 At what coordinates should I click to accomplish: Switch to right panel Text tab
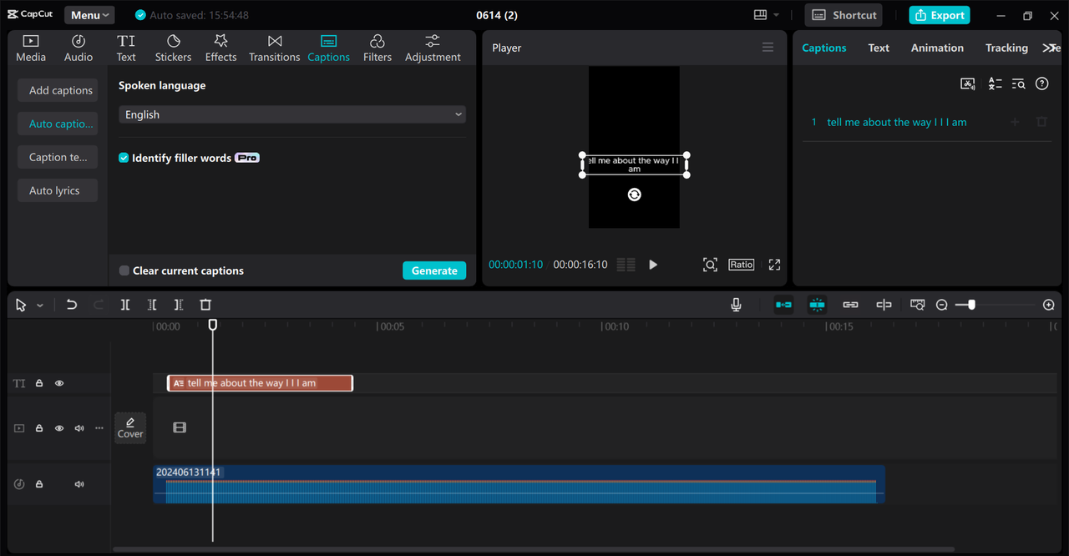pos(879,48)
